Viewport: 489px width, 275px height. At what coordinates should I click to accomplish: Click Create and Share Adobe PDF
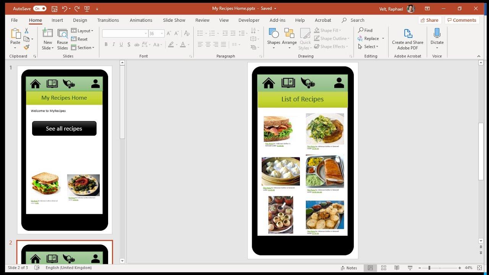pyautogui.click(x=408, y=38)
